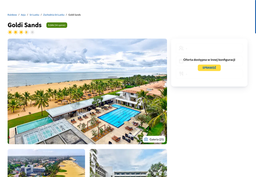The image size is (256, 177).
Task: Open the date field with calendar icon
Action: click(209, 61)
